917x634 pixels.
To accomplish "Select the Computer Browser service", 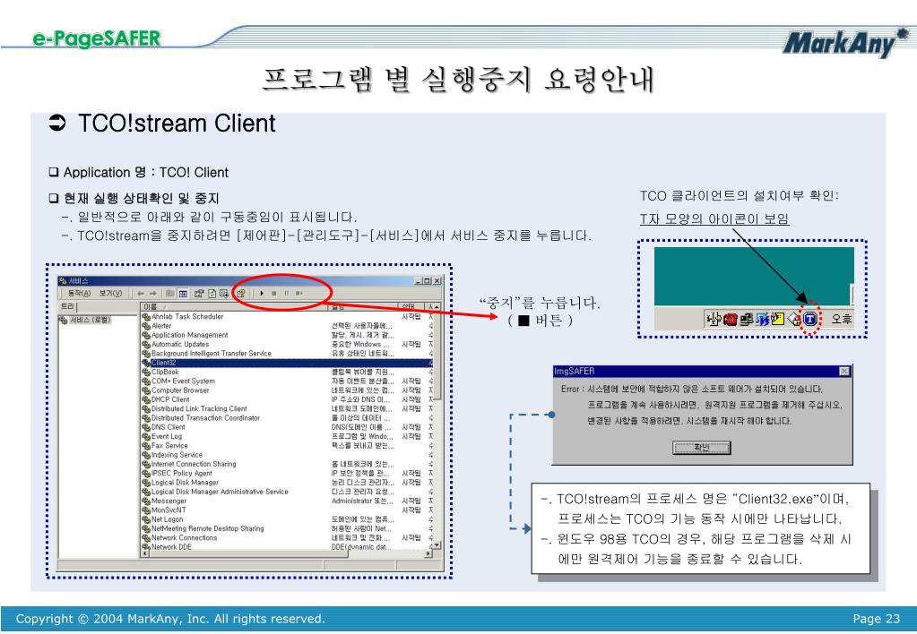I will pyautogui.click(x=287, y=390).
